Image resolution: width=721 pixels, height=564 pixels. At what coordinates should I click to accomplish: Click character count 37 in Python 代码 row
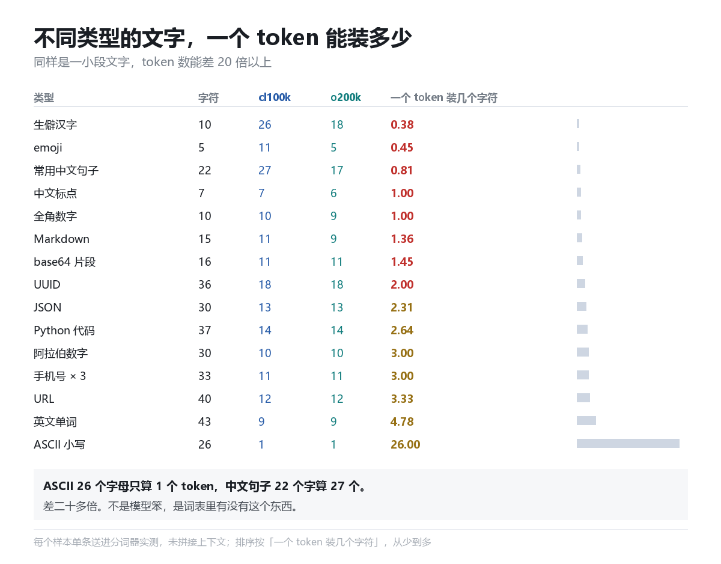[205, 331]
